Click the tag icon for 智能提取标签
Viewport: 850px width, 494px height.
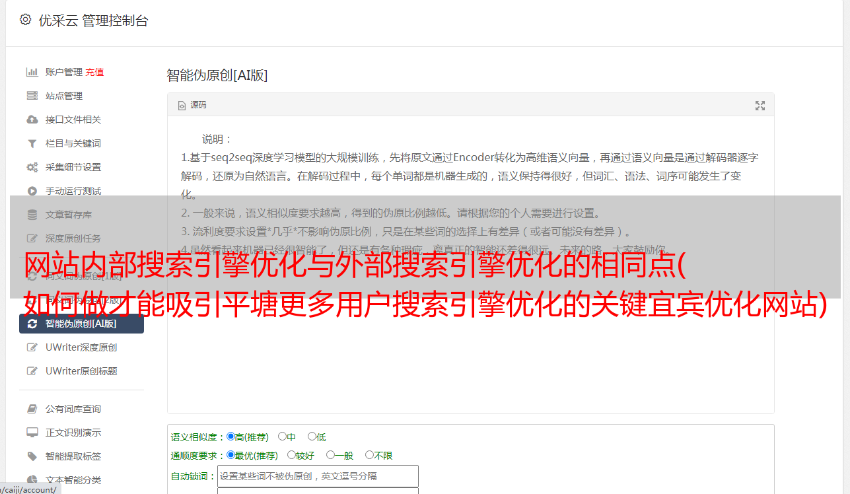click(x=32, y=456)
